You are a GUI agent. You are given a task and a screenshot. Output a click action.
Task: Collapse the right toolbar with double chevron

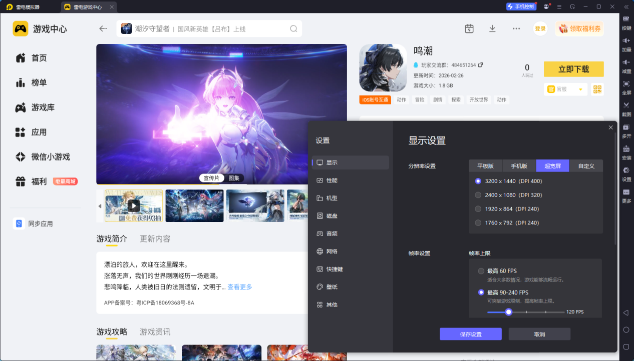coord(626,6)
